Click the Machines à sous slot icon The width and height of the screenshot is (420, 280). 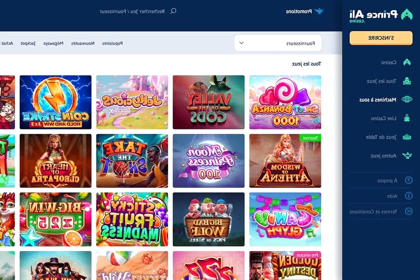coord(407,99)
